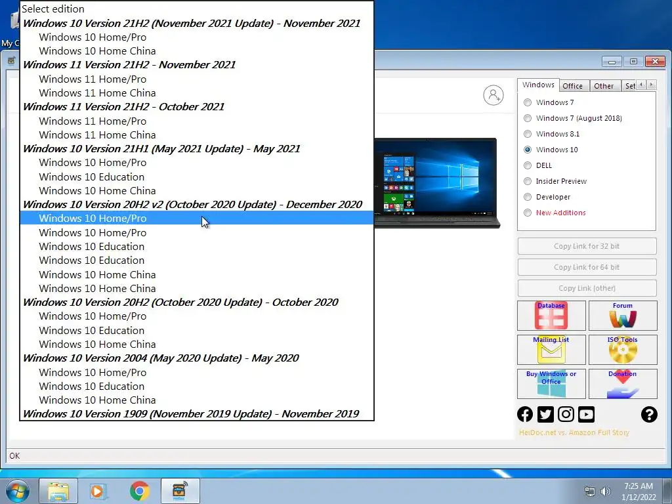Select the Windows 8.1 radio button
Viewport: 672px width, 504px height.
tap(528, 134)
